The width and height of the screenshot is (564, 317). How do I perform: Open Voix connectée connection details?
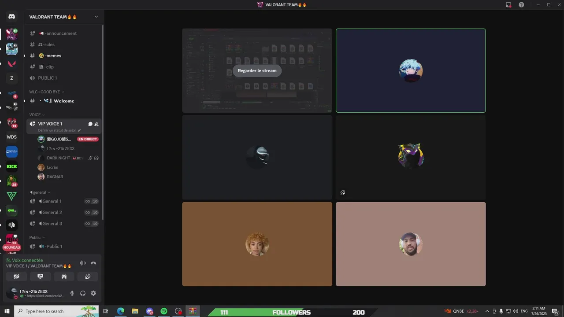pos(27,260)
